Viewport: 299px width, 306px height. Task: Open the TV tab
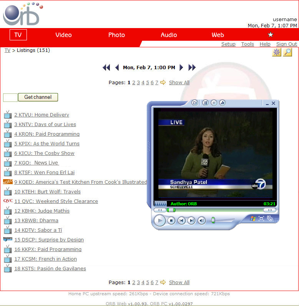(18, 35)
